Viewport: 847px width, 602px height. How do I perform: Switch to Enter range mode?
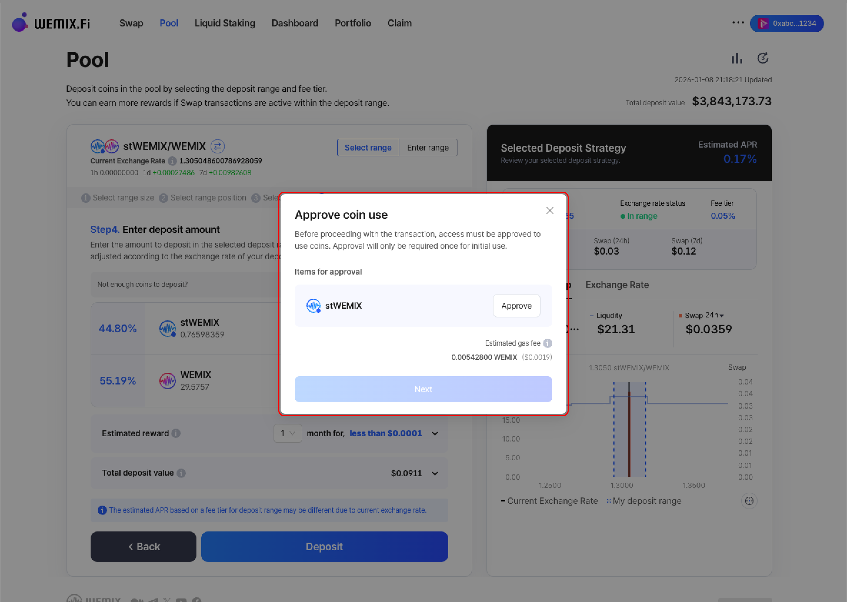click(x=428, y=148)
